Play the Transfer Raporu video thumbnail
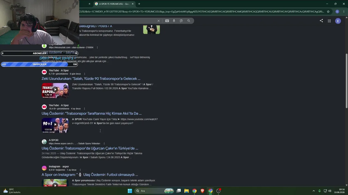 [x=55, y=90]
